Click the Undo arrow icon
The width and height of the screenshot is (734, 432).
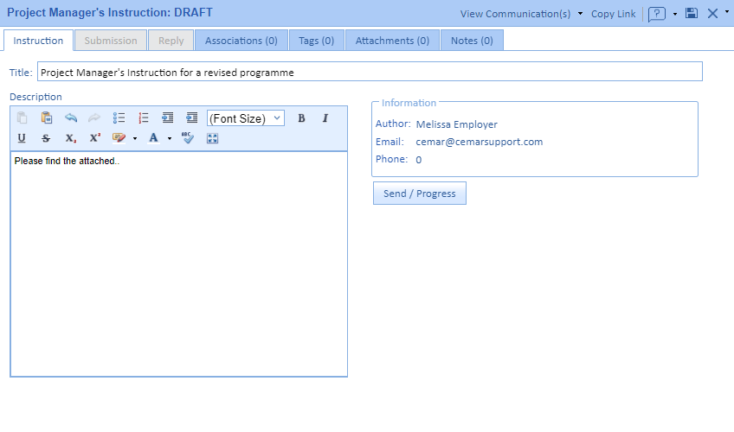click(x=71, y=118)
